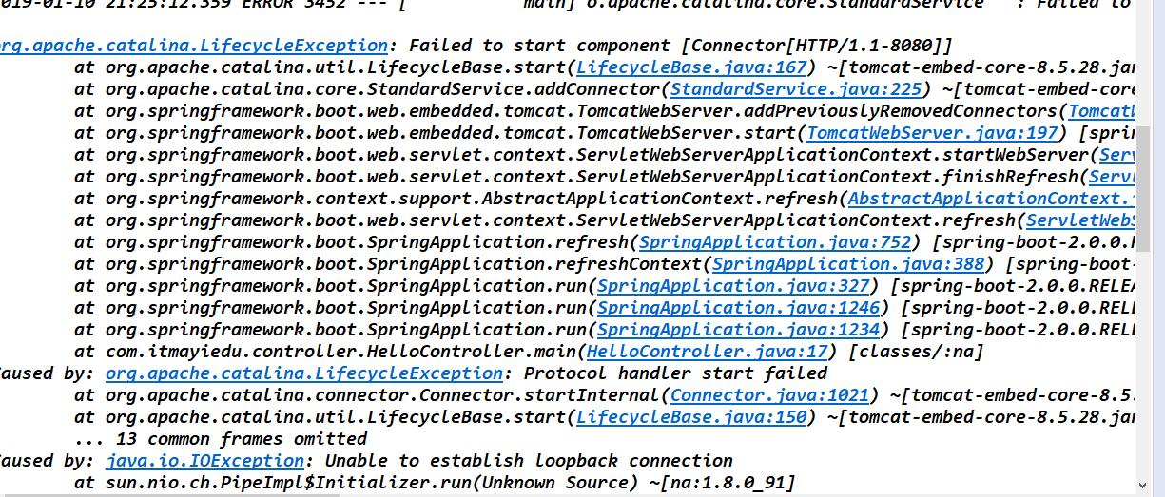This screenshot has height=497, width=1165.
Task: Open the SpringApplication.java:1234 link
Action: [x=739, y=330]
